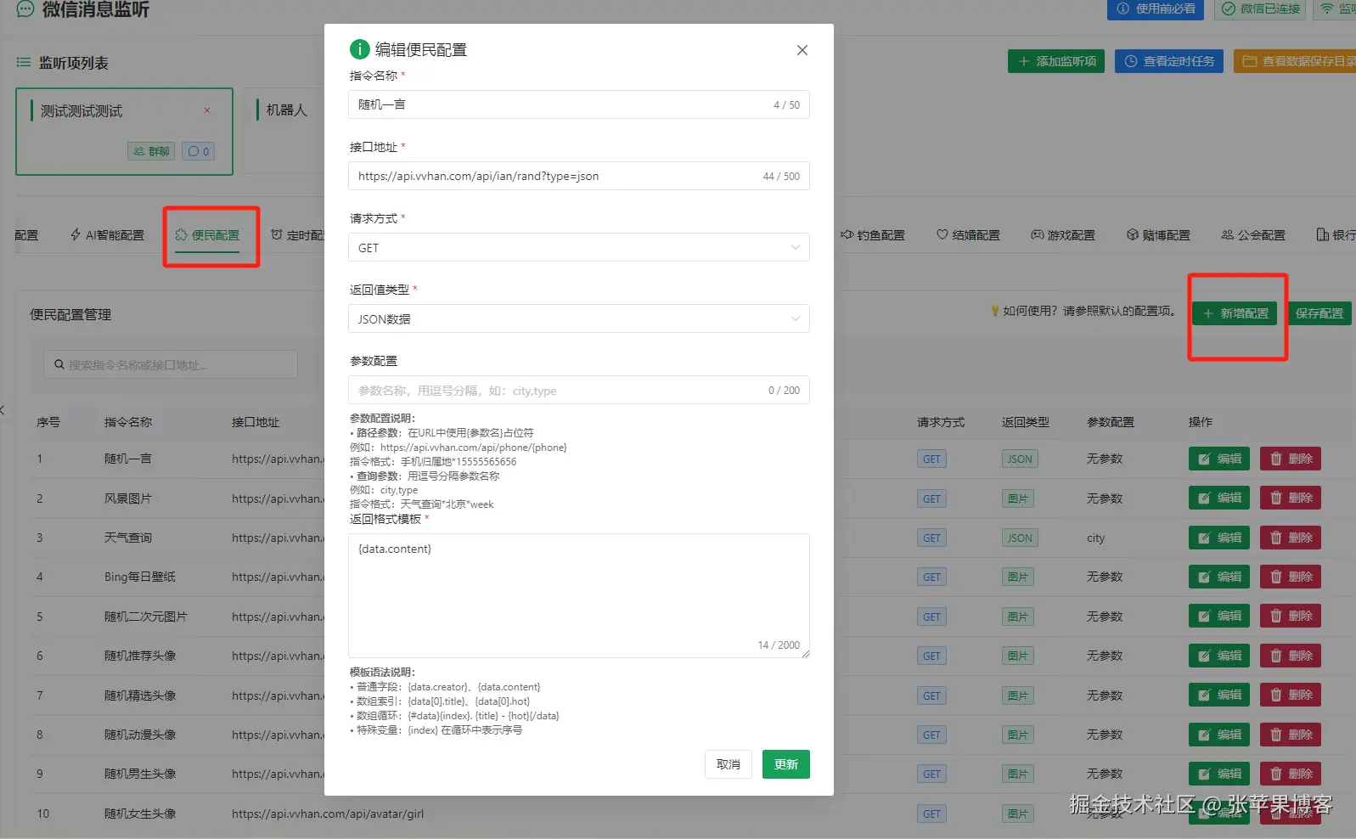
Task: Click 编辑 icon button for row 天气查询
Action: pos(1218,538)
